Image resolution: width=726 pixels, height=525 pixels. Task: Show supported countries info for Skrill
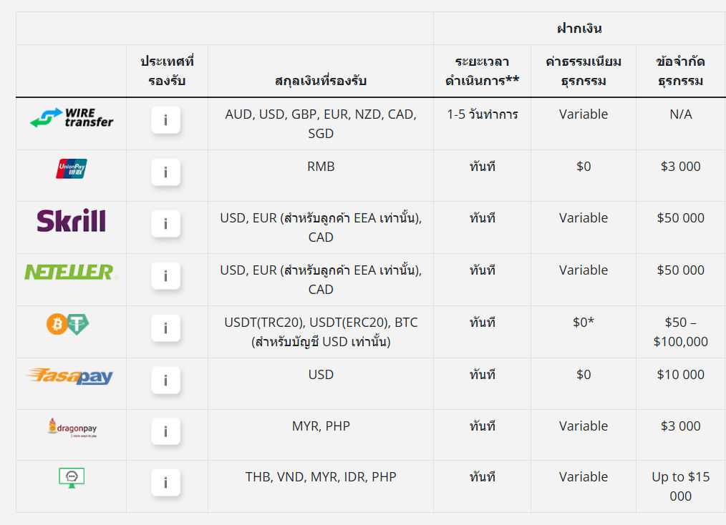(x=165, y=224)
